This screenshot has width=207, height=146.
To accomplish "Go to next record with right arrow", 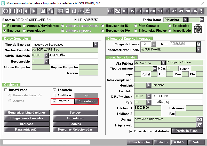I will (33, 11).
